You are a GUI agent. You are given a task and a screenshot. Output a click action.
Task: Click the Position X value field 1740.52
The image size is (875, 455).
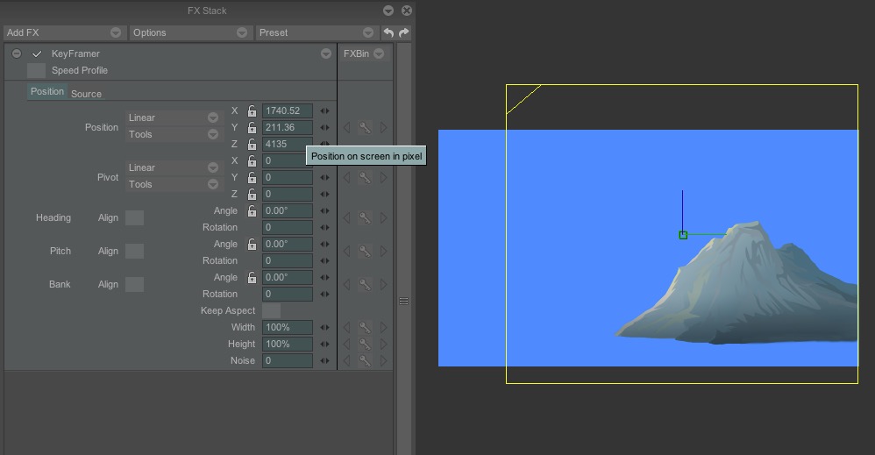288,110
